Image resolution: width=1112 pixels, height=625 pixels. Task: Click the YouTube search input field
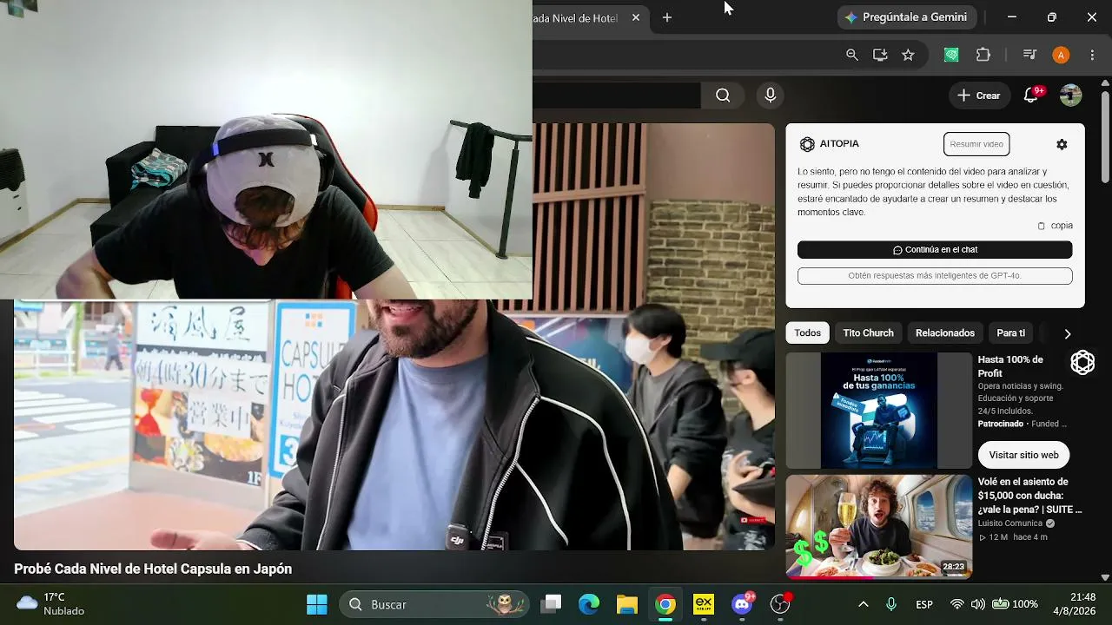[x=617, y=95]
